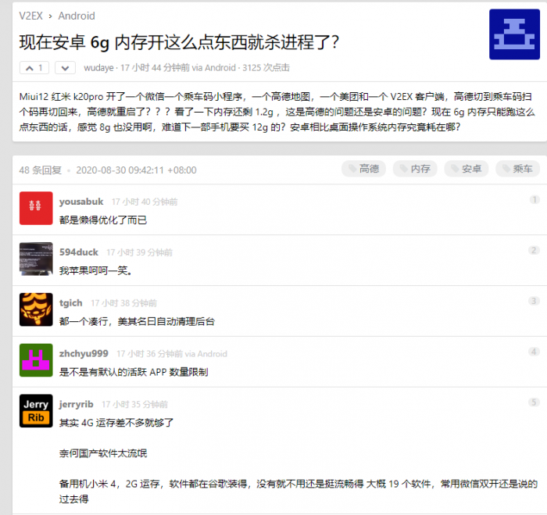This screenshot has height=515, width=547.
Task: Click floor number 4 badge
Action: pos(534,352)
